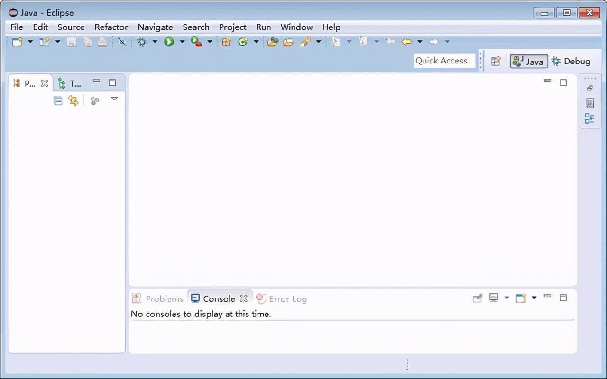This screenshot has height=379, width=607.
Task: Minimize the Console view panel
Action: [x=548, y=297]
